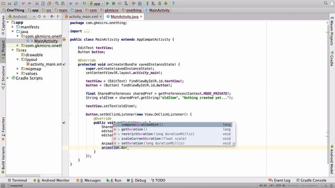Toggle the Build Variants side panel
Image resolution: width=335 pixels, height=188 pixels.
[3, 160]
